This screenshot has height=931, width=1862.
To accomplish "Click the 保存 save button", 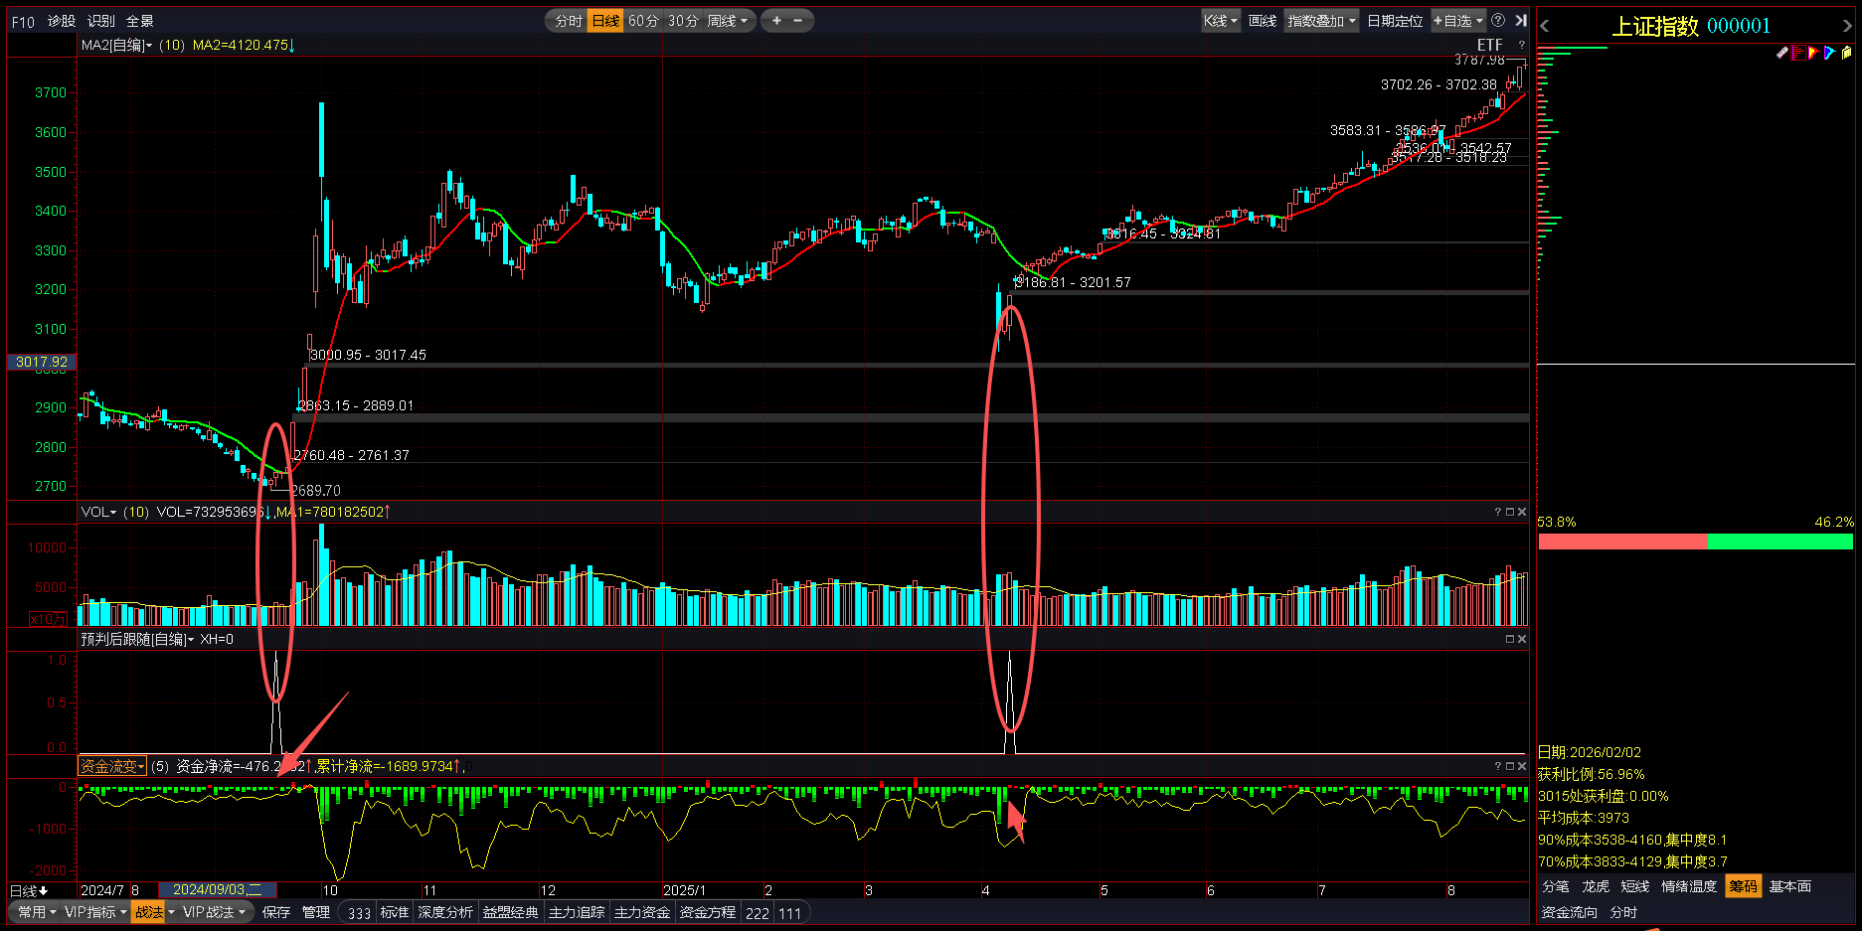I will tap(276, 912).
